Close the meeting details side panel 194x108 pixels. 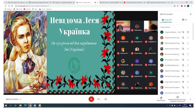[x=191, y=14]
